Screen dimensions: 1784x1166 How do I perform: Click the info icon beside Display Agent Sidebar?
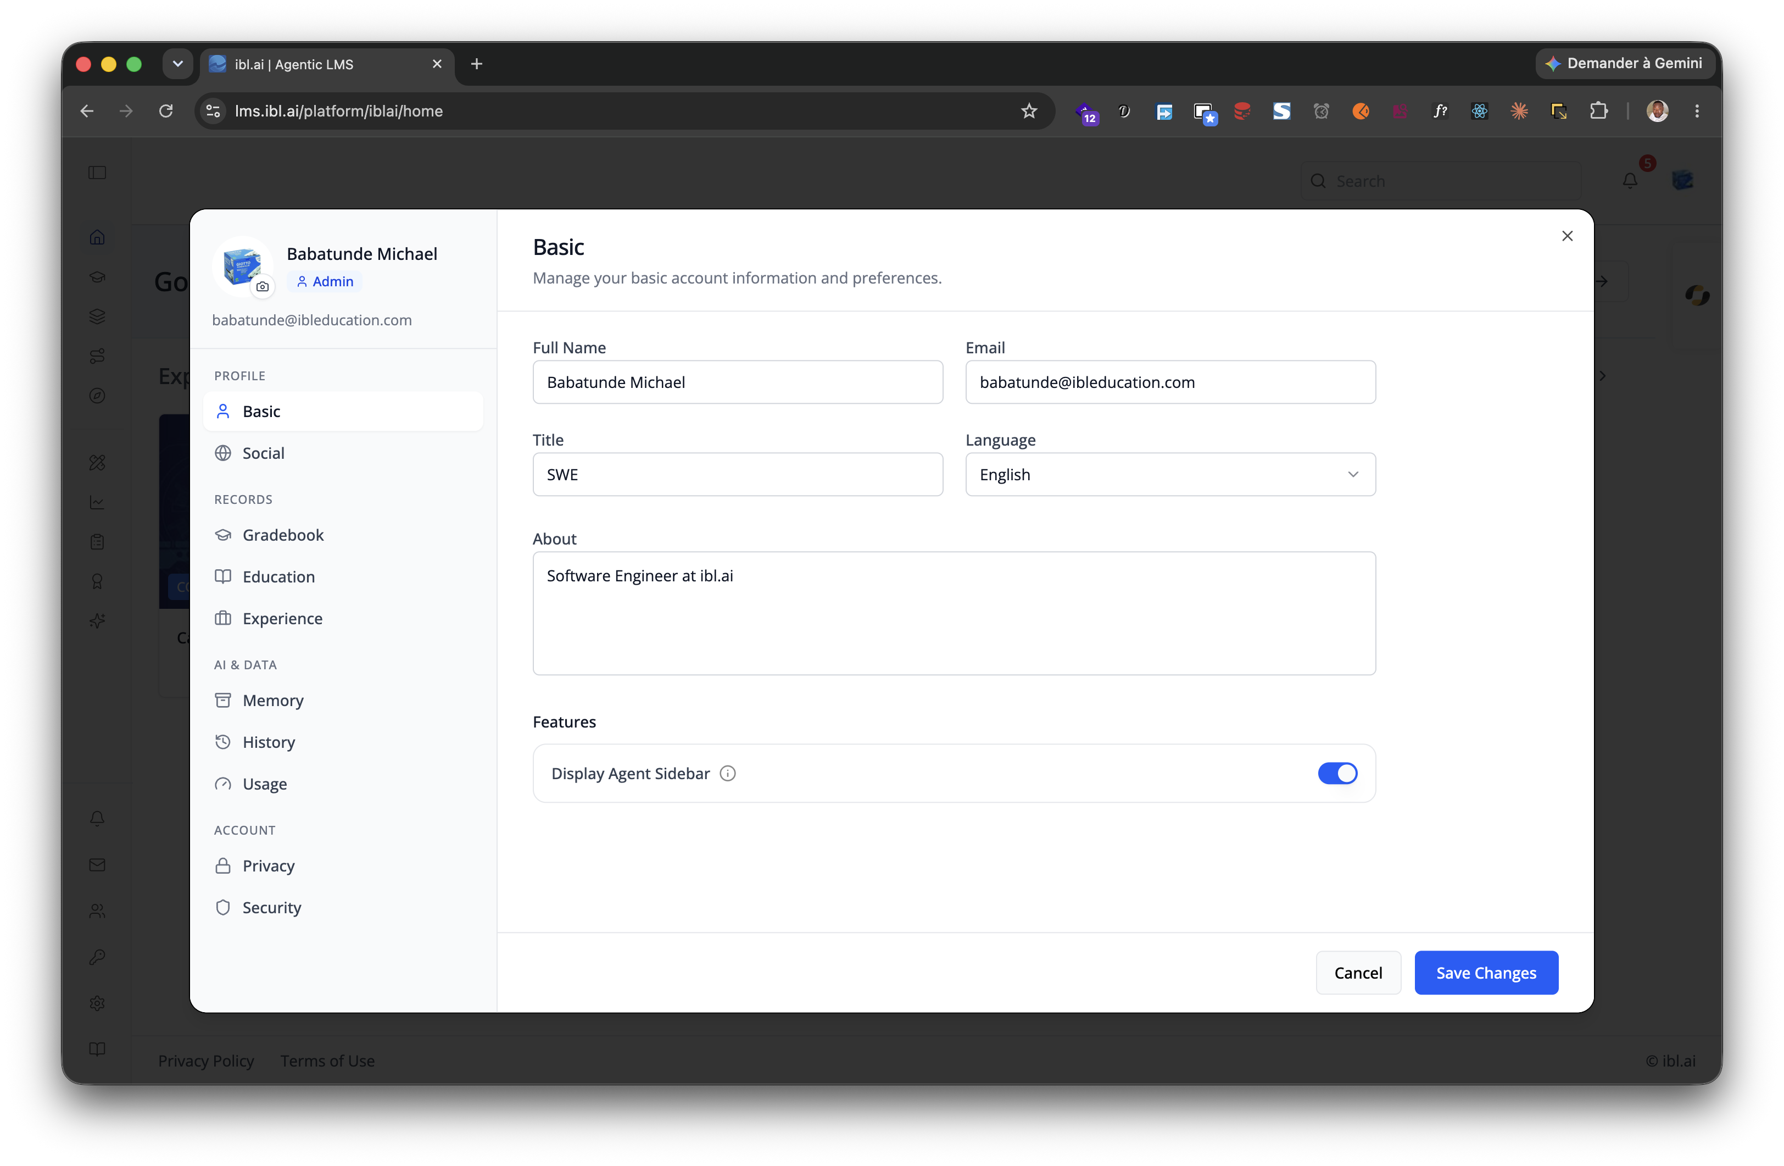pos(728,773)
